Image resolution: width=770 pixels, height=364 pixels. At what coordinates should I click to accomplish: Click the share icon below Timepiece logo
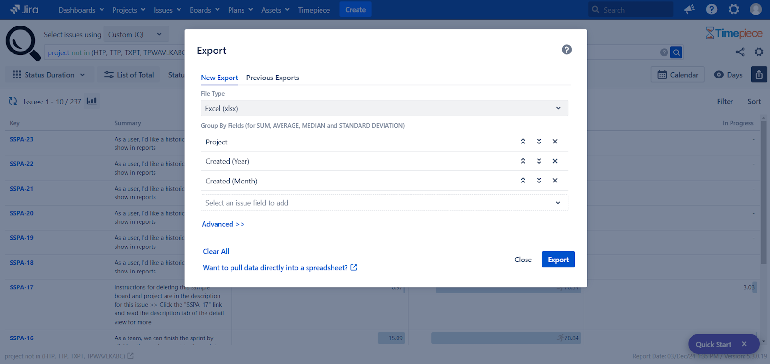[x=740, y=52]
